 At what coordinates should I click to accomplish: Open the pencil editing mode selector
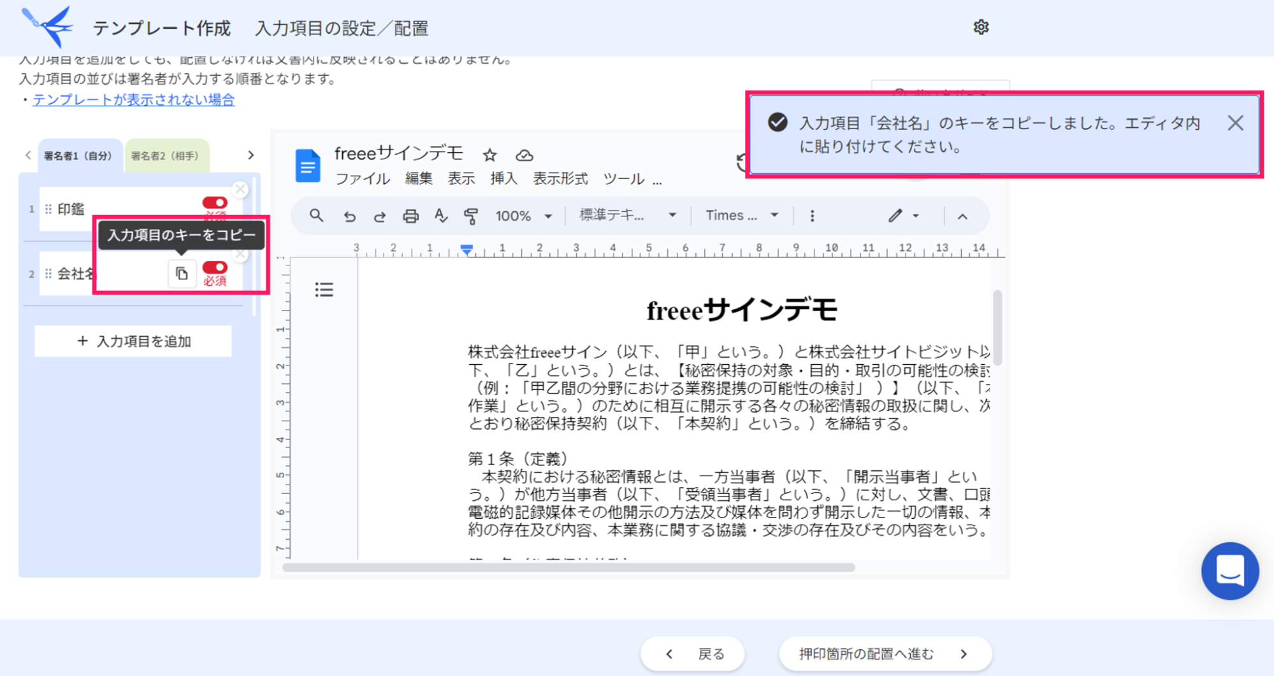pyautogui.click(x=903, y=216)
